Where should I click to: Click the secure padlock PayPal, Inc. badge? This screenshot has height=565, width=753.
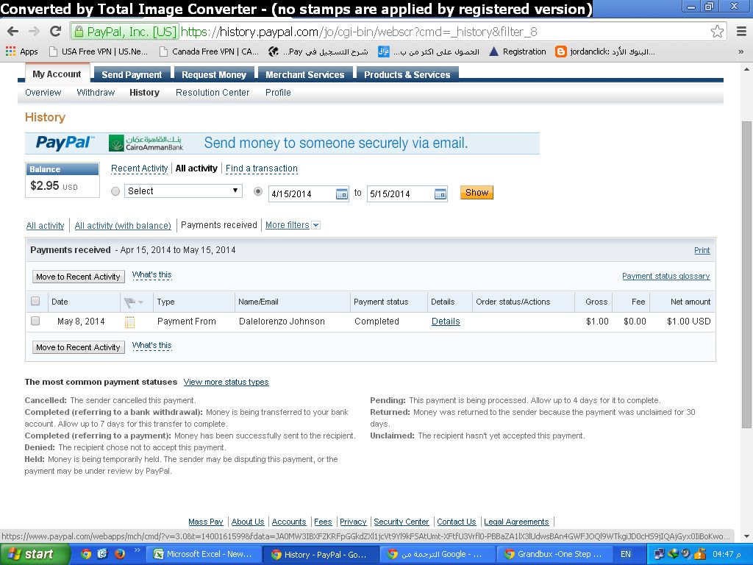[125, 32]
